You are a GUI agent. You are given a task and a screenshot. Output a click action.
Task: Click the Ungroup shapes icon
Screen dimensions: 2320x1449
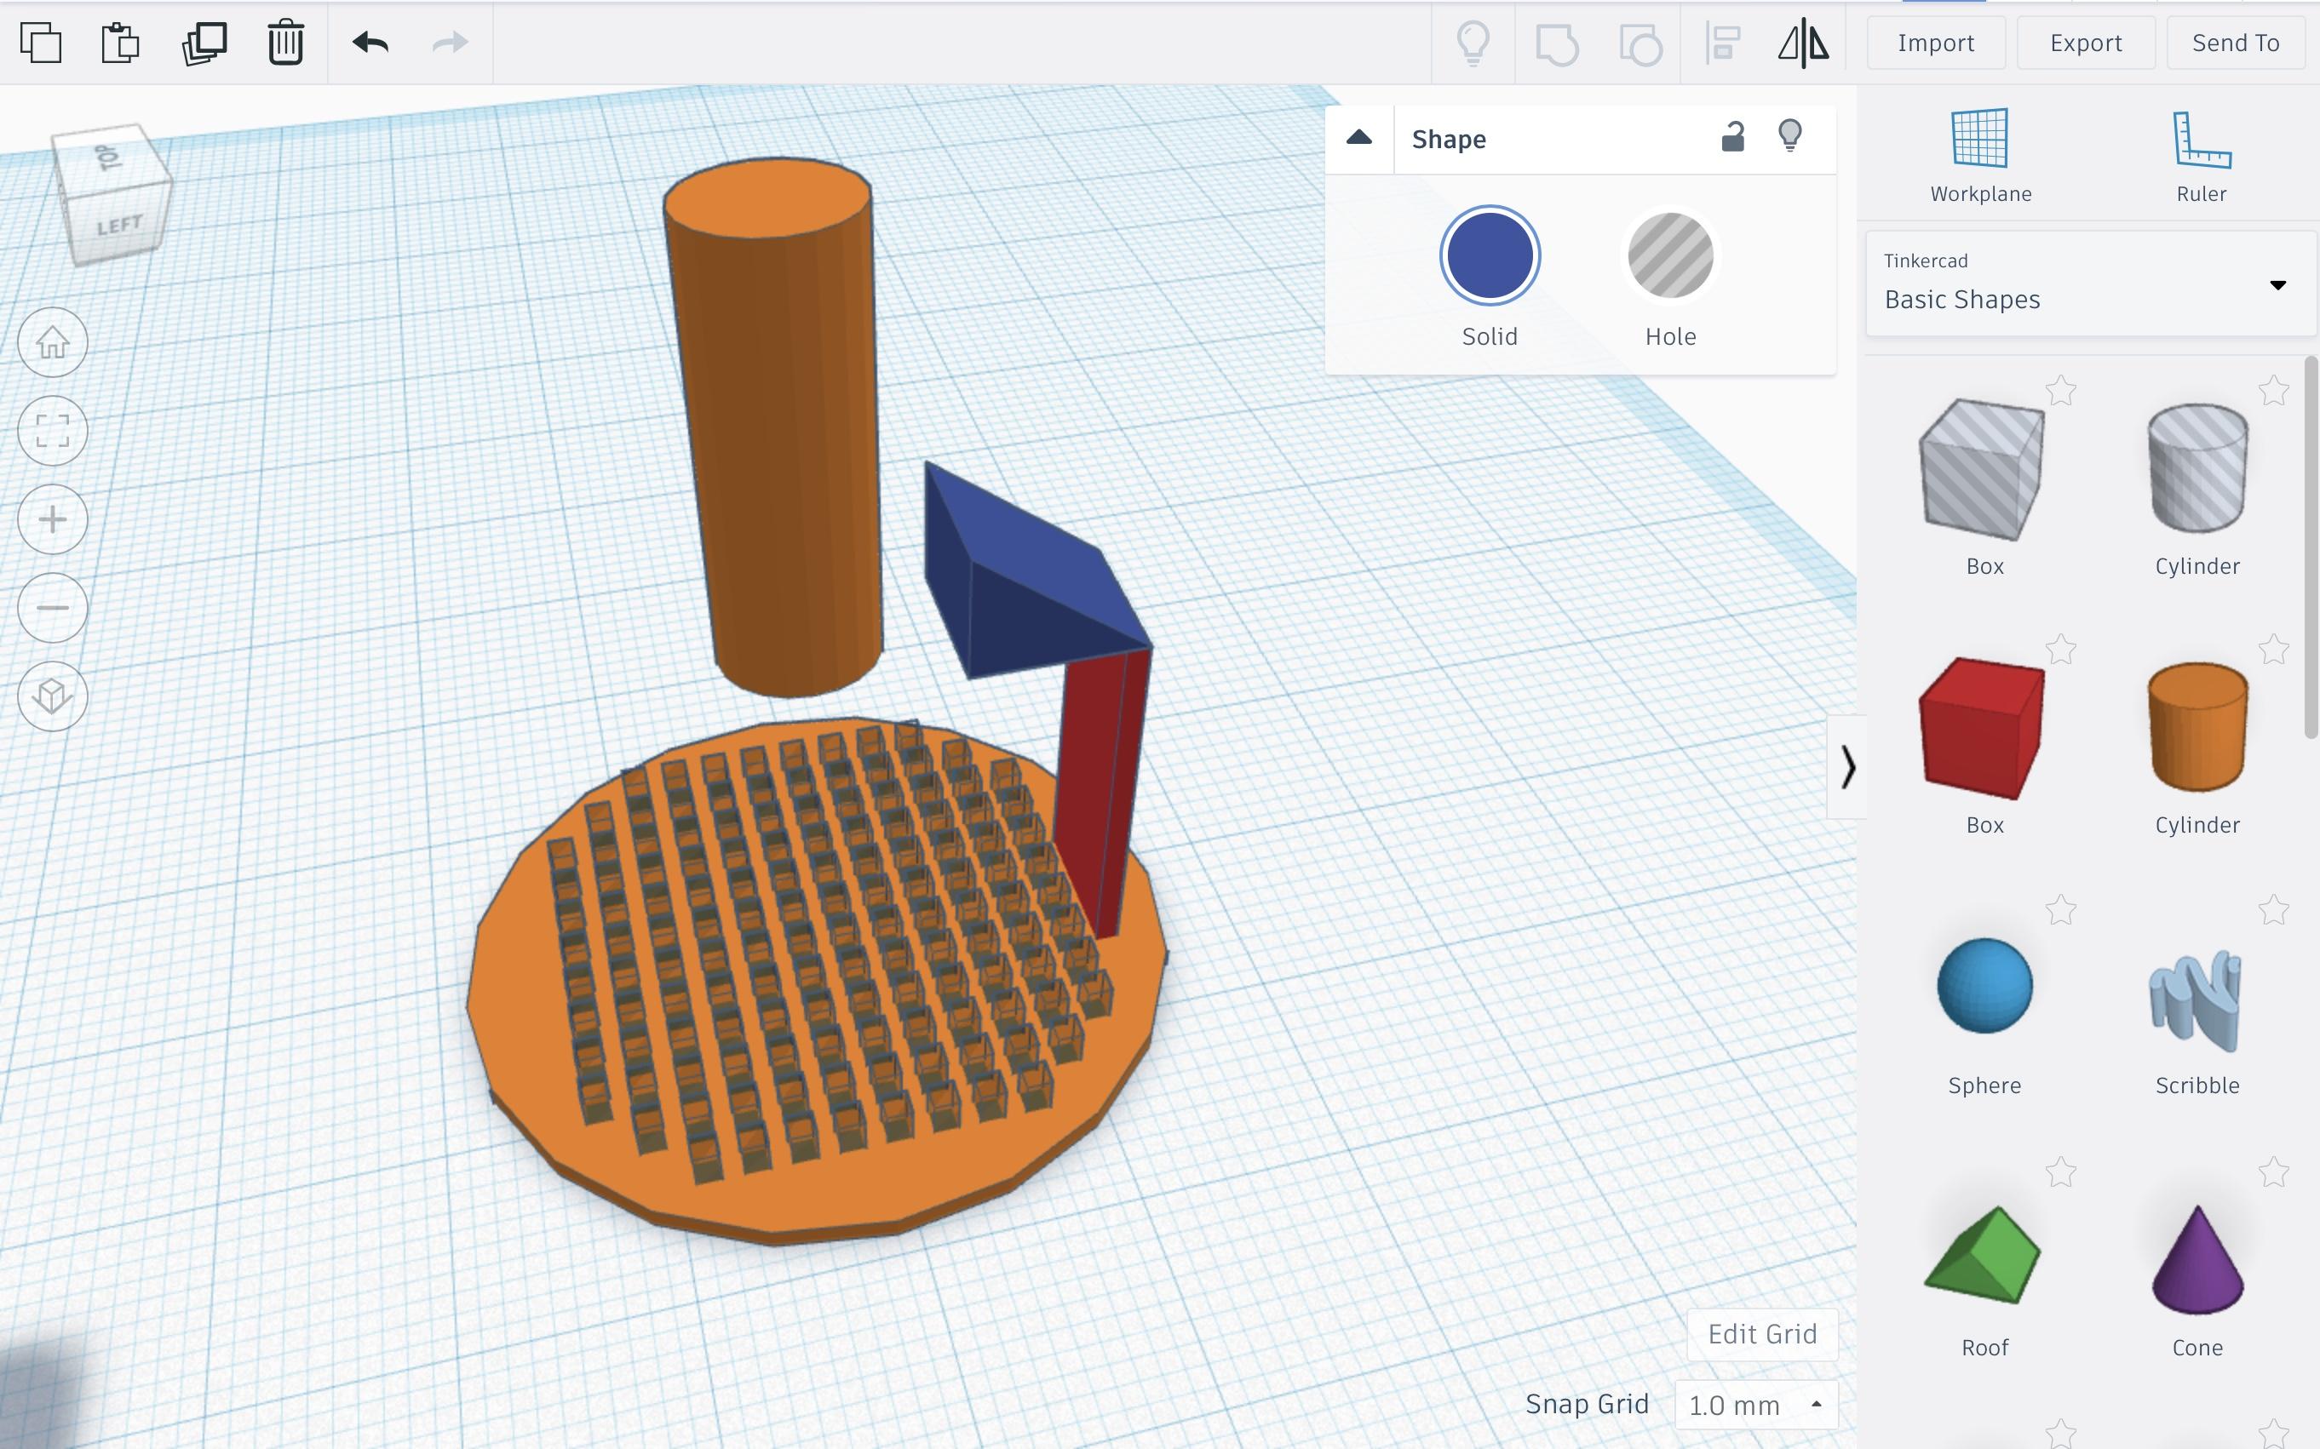tap(1640, 44)
